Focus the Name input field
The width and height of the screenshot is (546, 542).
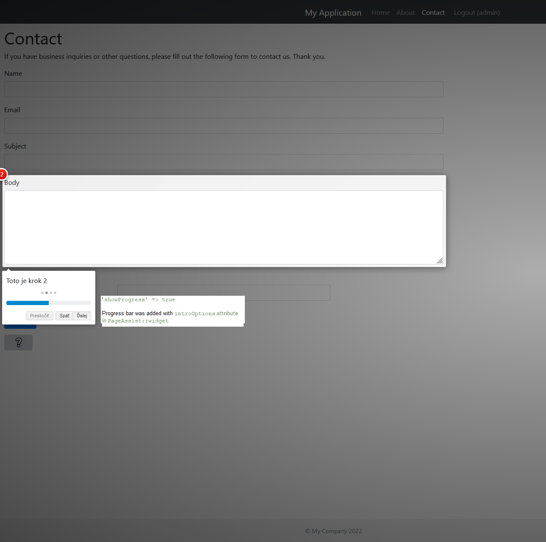point(224,89)
